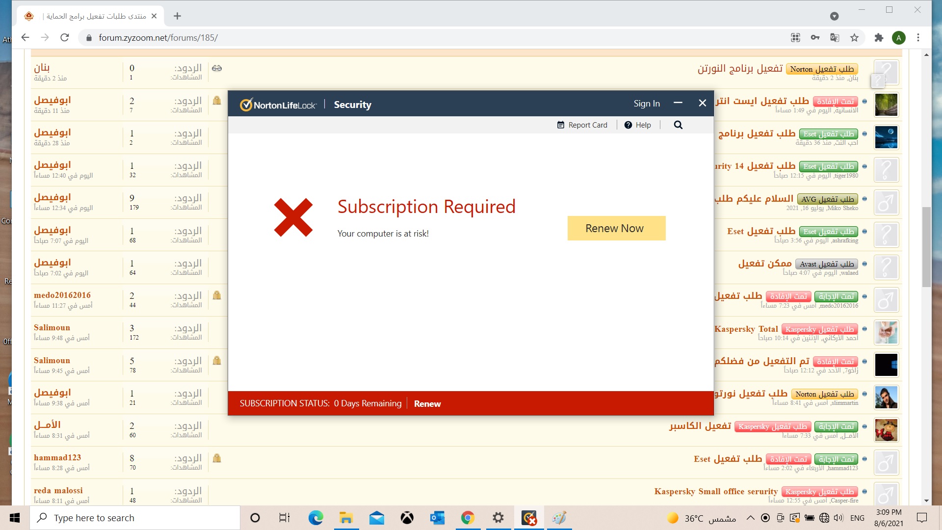This screenshot has height=530, width=942.
Task: Click the scrollbar down arrow
Action: [x=926, y=501]
